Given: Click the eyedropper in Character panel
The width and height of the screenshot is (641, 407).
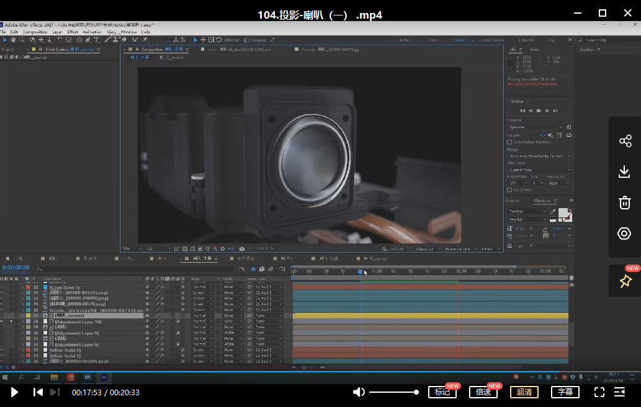Looking at the screenshot, I should point(553,211).
